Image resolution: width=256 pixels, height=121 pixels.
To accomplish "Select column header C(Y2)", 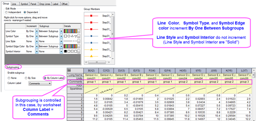I will click(107, 71).
